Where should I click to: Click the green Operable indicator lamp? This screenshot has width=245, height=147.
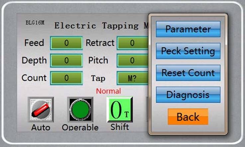coord(80,110)
